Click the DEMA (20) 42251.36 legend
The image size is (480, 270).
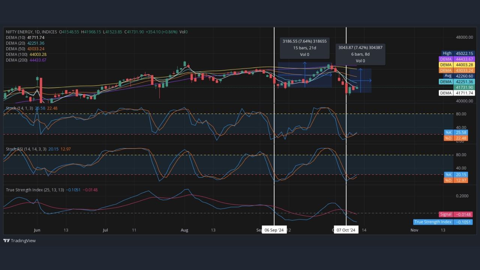25,43
